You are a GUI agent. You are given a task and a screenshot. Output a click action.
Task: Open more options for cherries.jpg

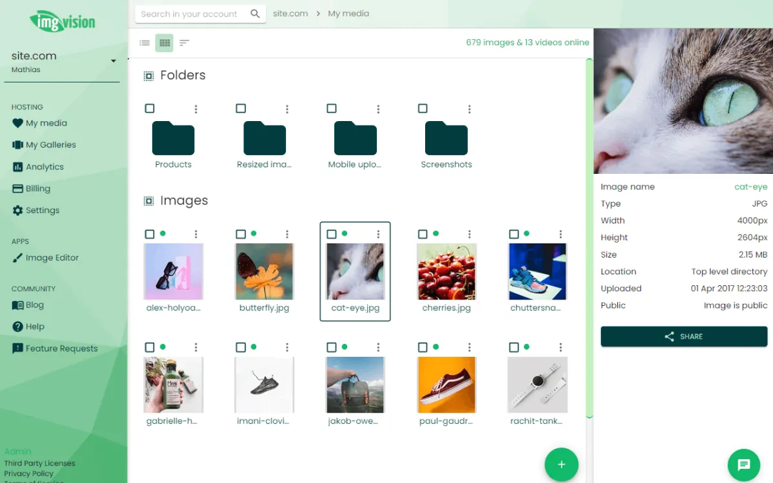tap(470, 234)
